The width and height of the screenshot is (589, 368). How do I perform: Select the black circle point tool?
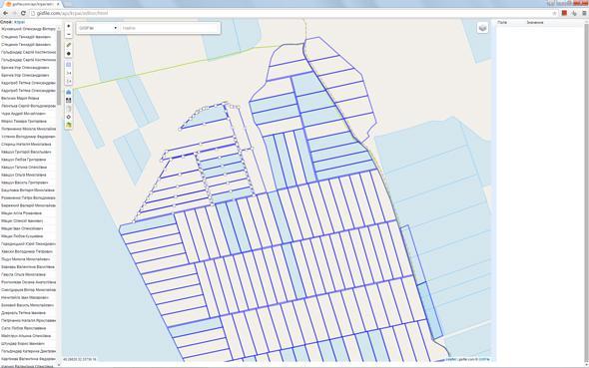[68, 54]
